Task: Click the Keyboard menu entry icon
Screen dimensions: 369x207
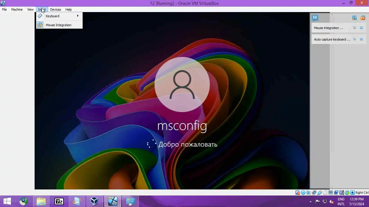Action: (40, 16)
